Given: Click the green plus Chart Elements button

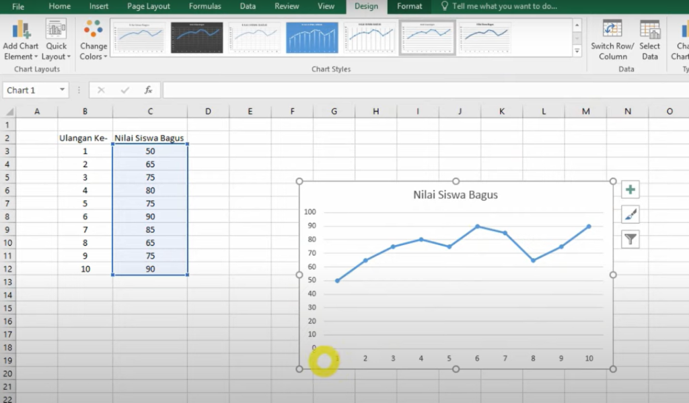Looking at the screenshot, I should [x=630, y=190].
